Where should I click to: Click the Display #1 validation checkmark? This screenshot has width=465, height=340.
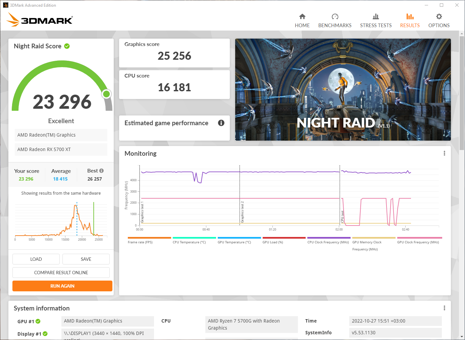pyautogui.click(x=45, y=334)
